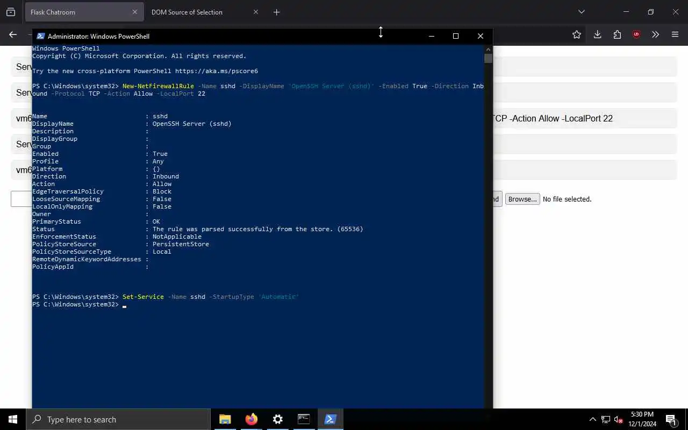Viewport: 688px width, 430px height.
Task: Close the PowerShell window
Action: (481, 36)
